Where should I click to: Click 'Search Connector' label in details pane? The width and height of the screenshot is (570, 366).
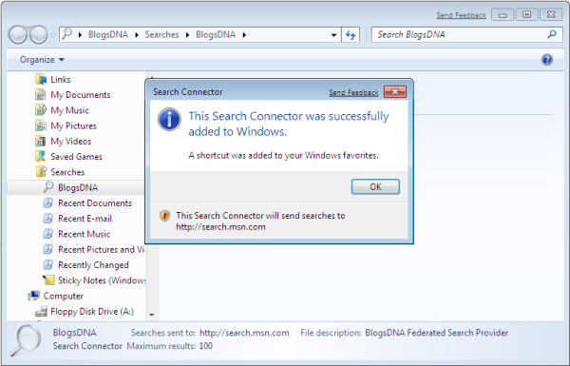tap(87, 346)
